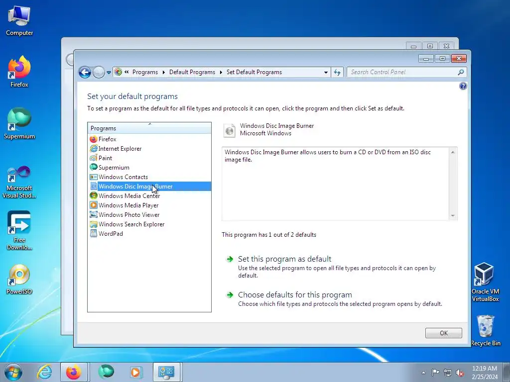Open the Windows Start menu
Screen dimensions: 510x382
click(x=13, y=372)
